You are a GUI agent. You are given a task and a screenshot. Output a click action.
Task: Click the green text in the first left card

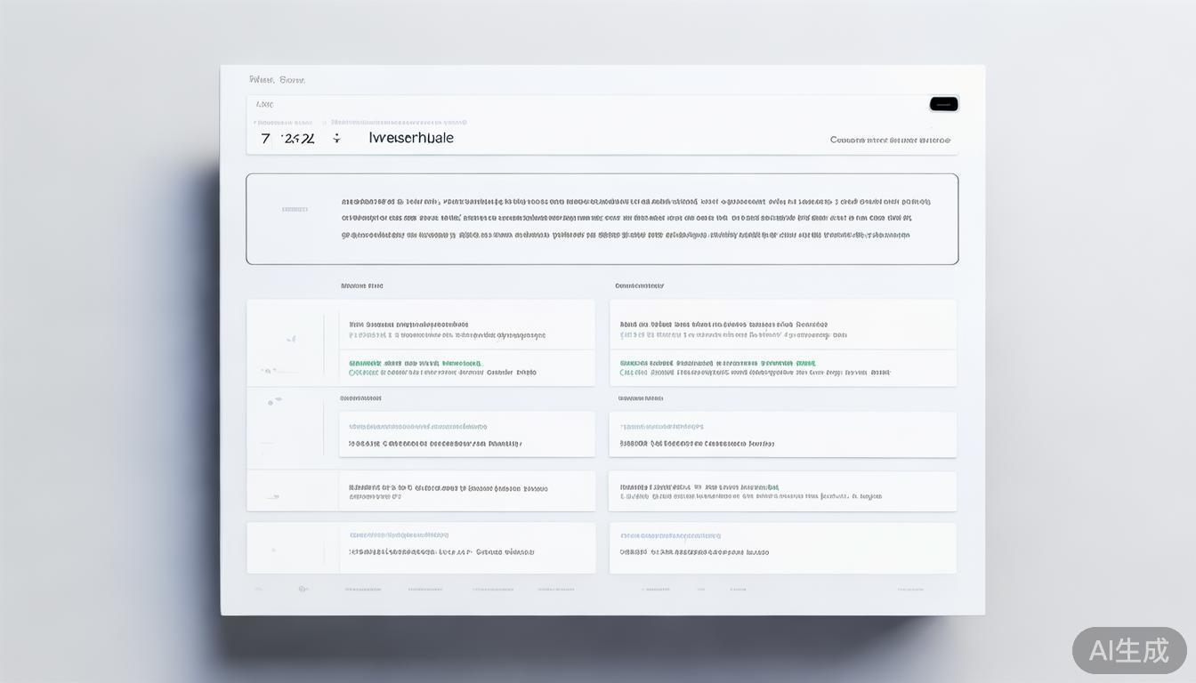point(415,363)
